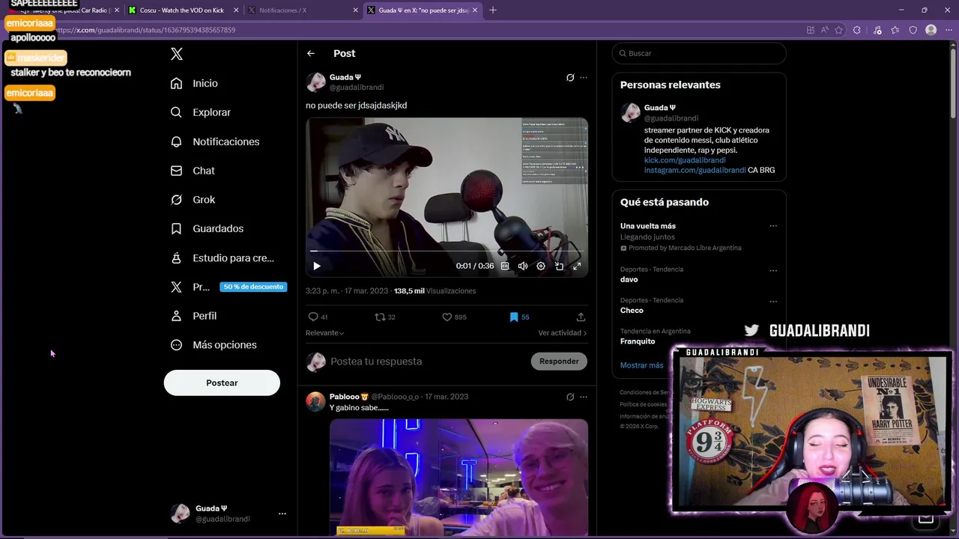Viewport: 959px width, 539px height.
Task: Click the Postear button
Action: 222,383
